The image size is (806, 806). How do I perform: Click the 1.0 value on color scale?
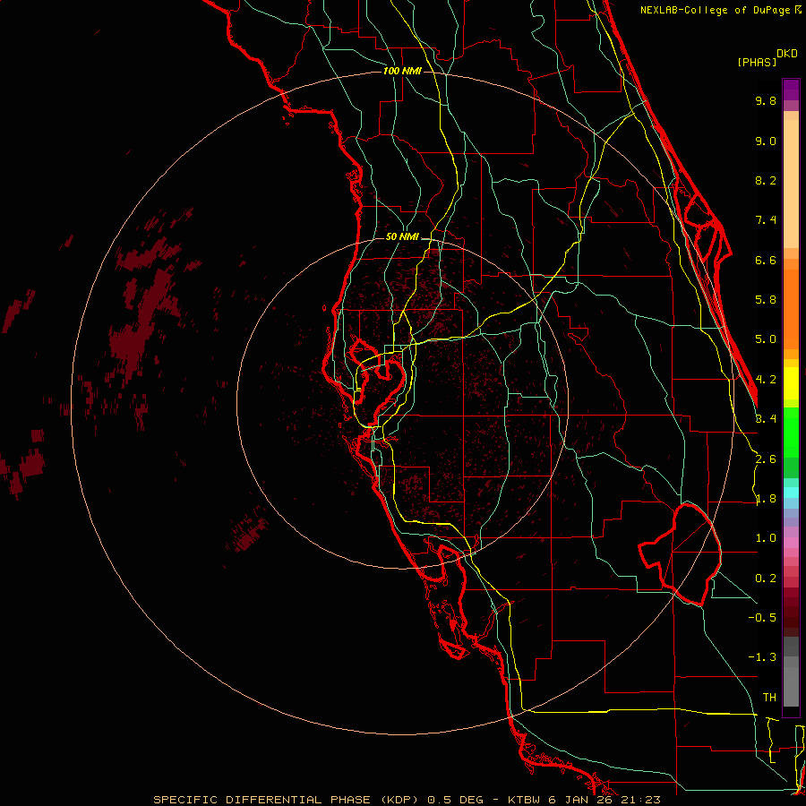[x=766, y=538]
